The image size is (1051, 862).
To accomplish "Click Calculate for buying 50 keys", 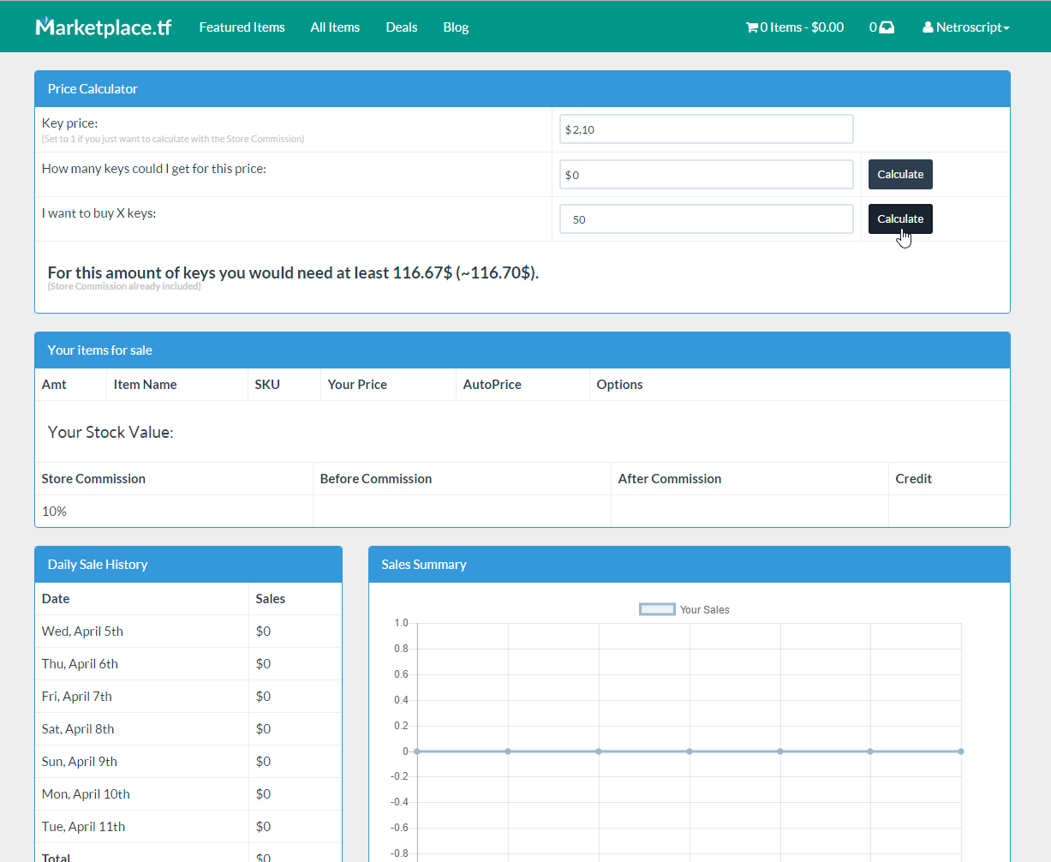I will (x=900, y=218).
